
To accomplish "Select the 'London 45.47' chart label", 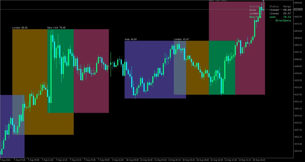I will pyautogui.click(x=181, y=39).
